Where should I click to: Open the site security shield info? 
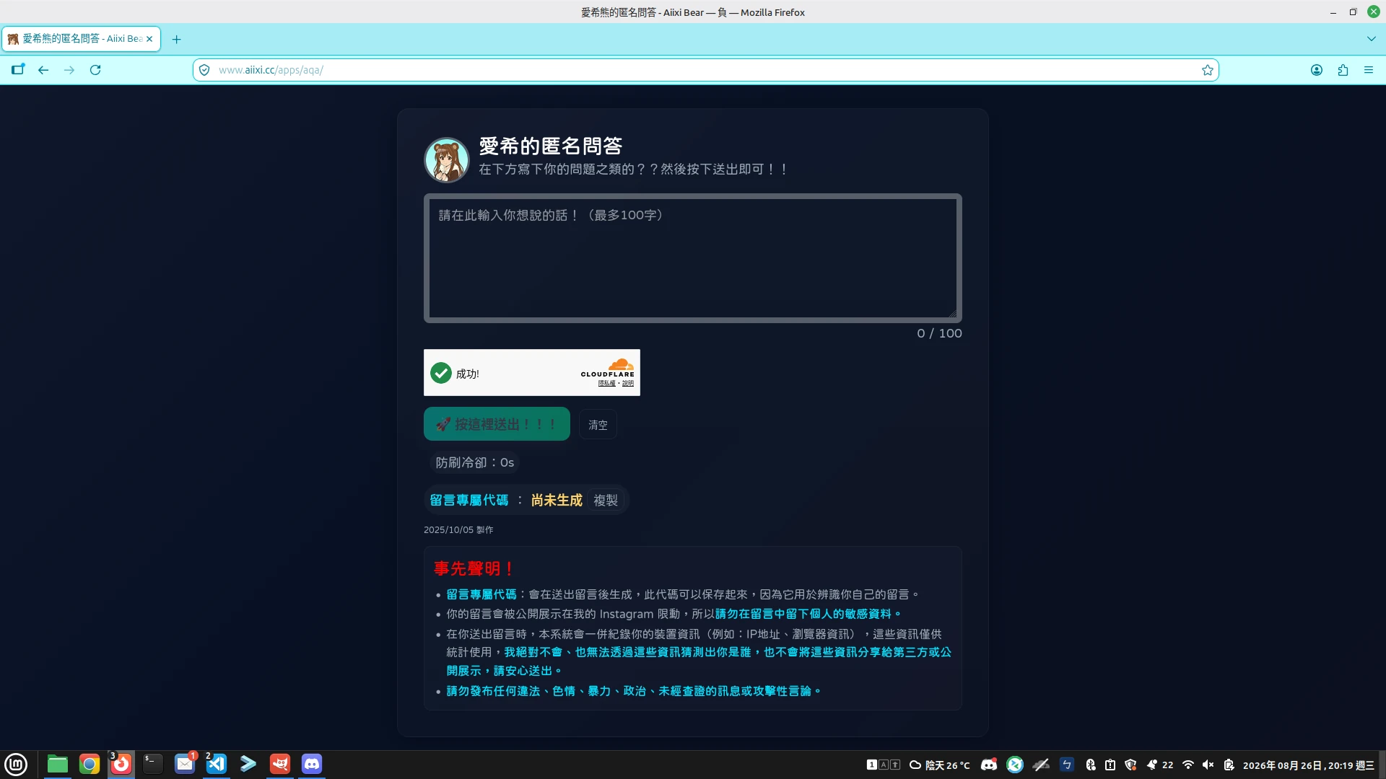point(204,70)
